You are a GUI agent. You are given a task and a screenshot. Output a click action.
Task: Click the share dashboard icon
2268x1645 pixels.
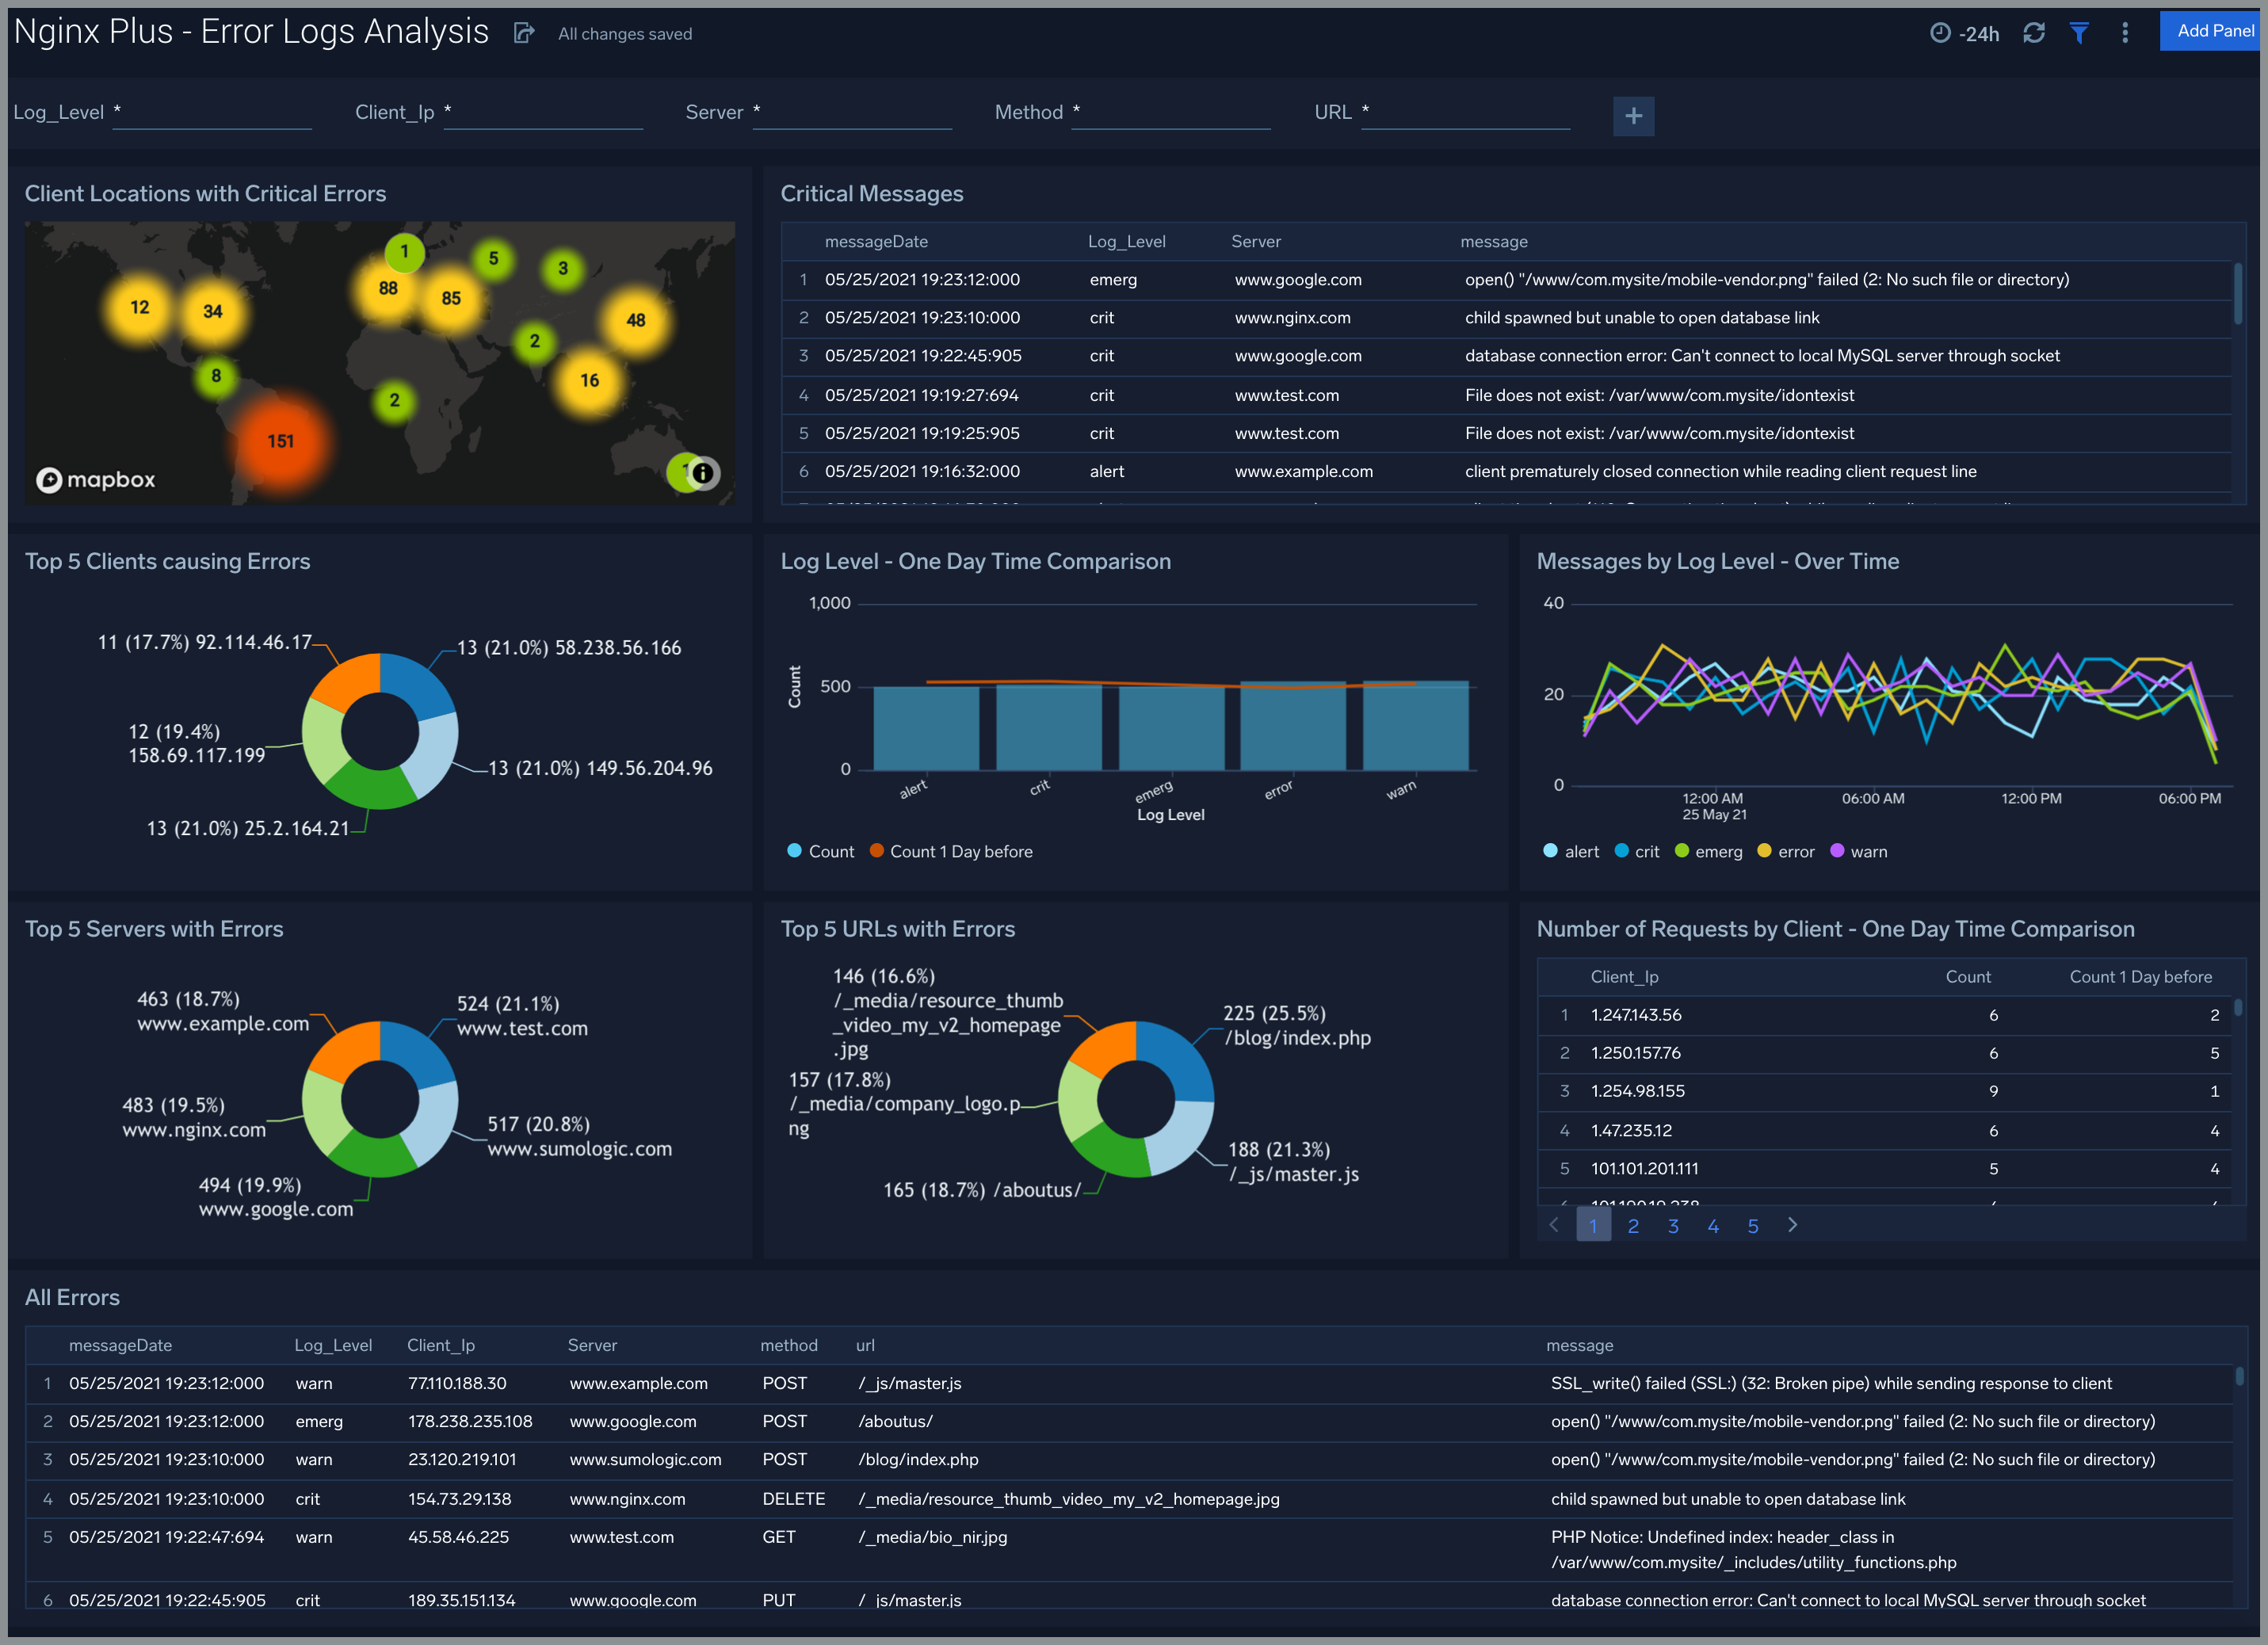coord(524,32)
